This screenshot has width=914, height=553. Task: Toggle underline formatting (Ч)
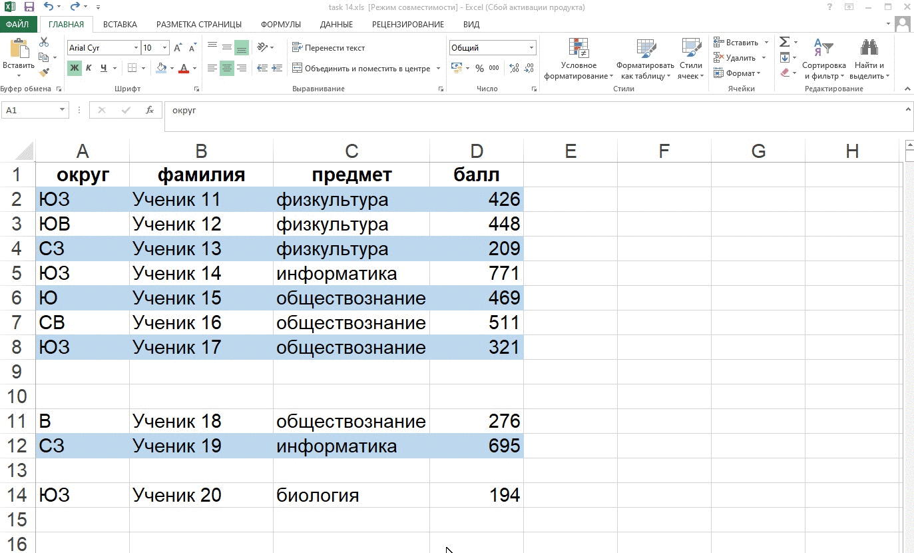(x=104, y=67)
